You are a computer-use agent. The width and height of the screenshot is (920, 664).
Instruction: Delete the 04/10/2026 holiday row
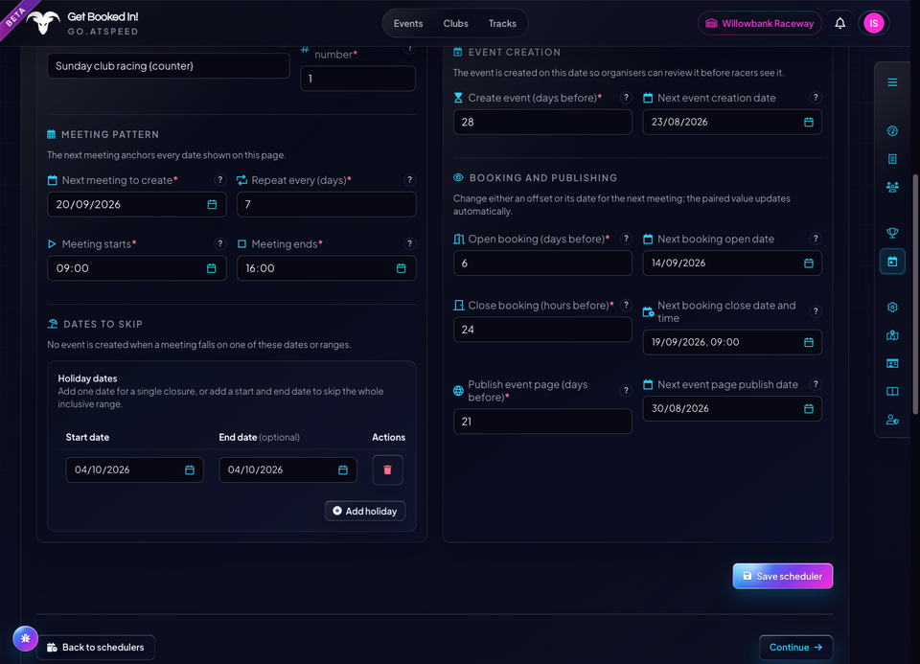pyautogui.click(x=387, y=469)
